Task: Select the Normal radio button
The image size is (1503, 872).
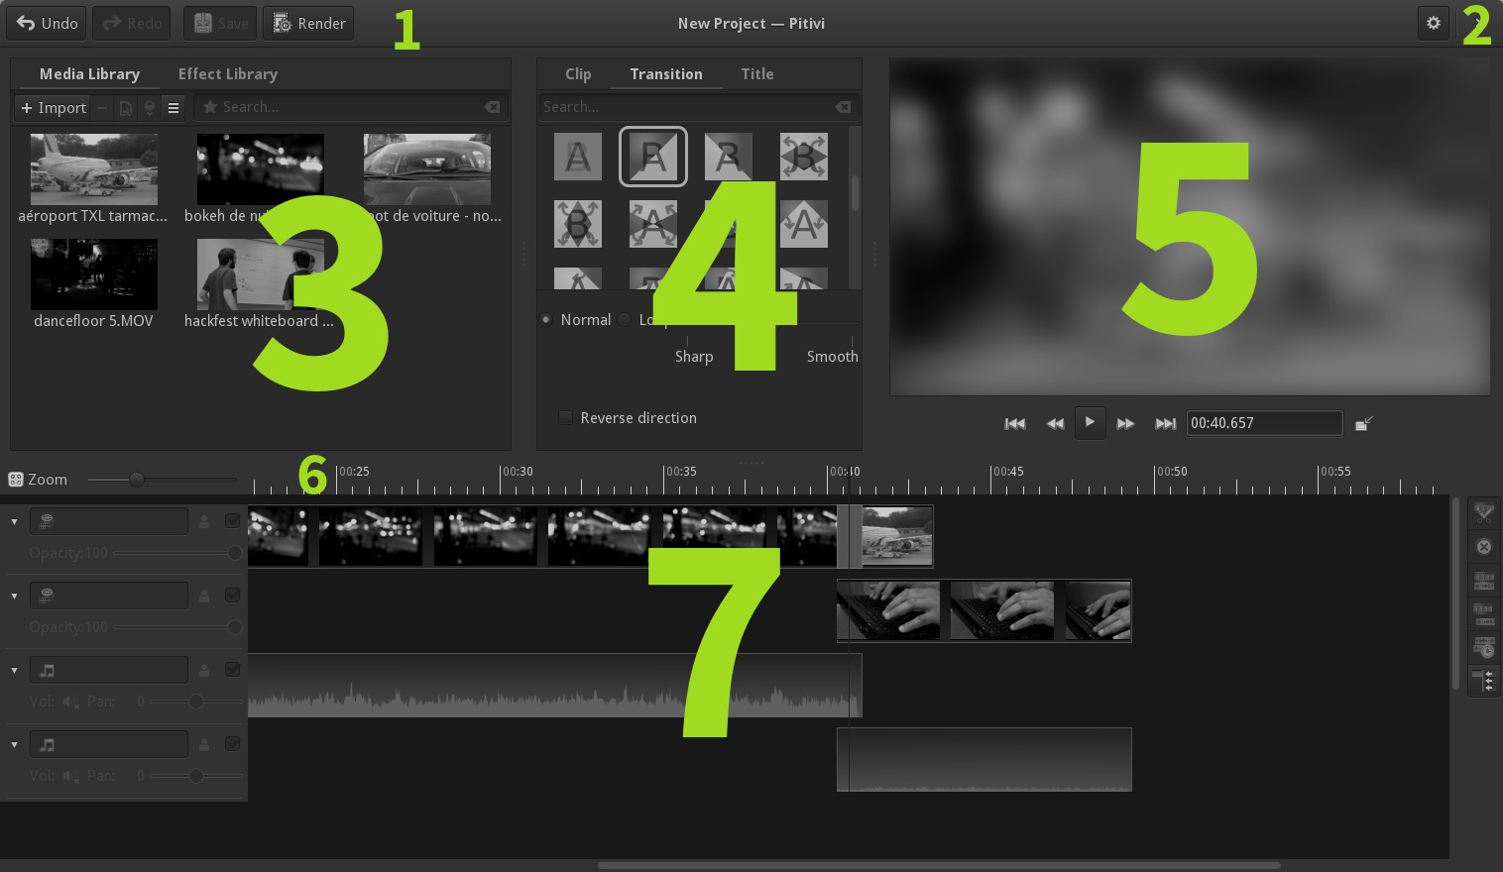Action: click(x=545, y=320)
